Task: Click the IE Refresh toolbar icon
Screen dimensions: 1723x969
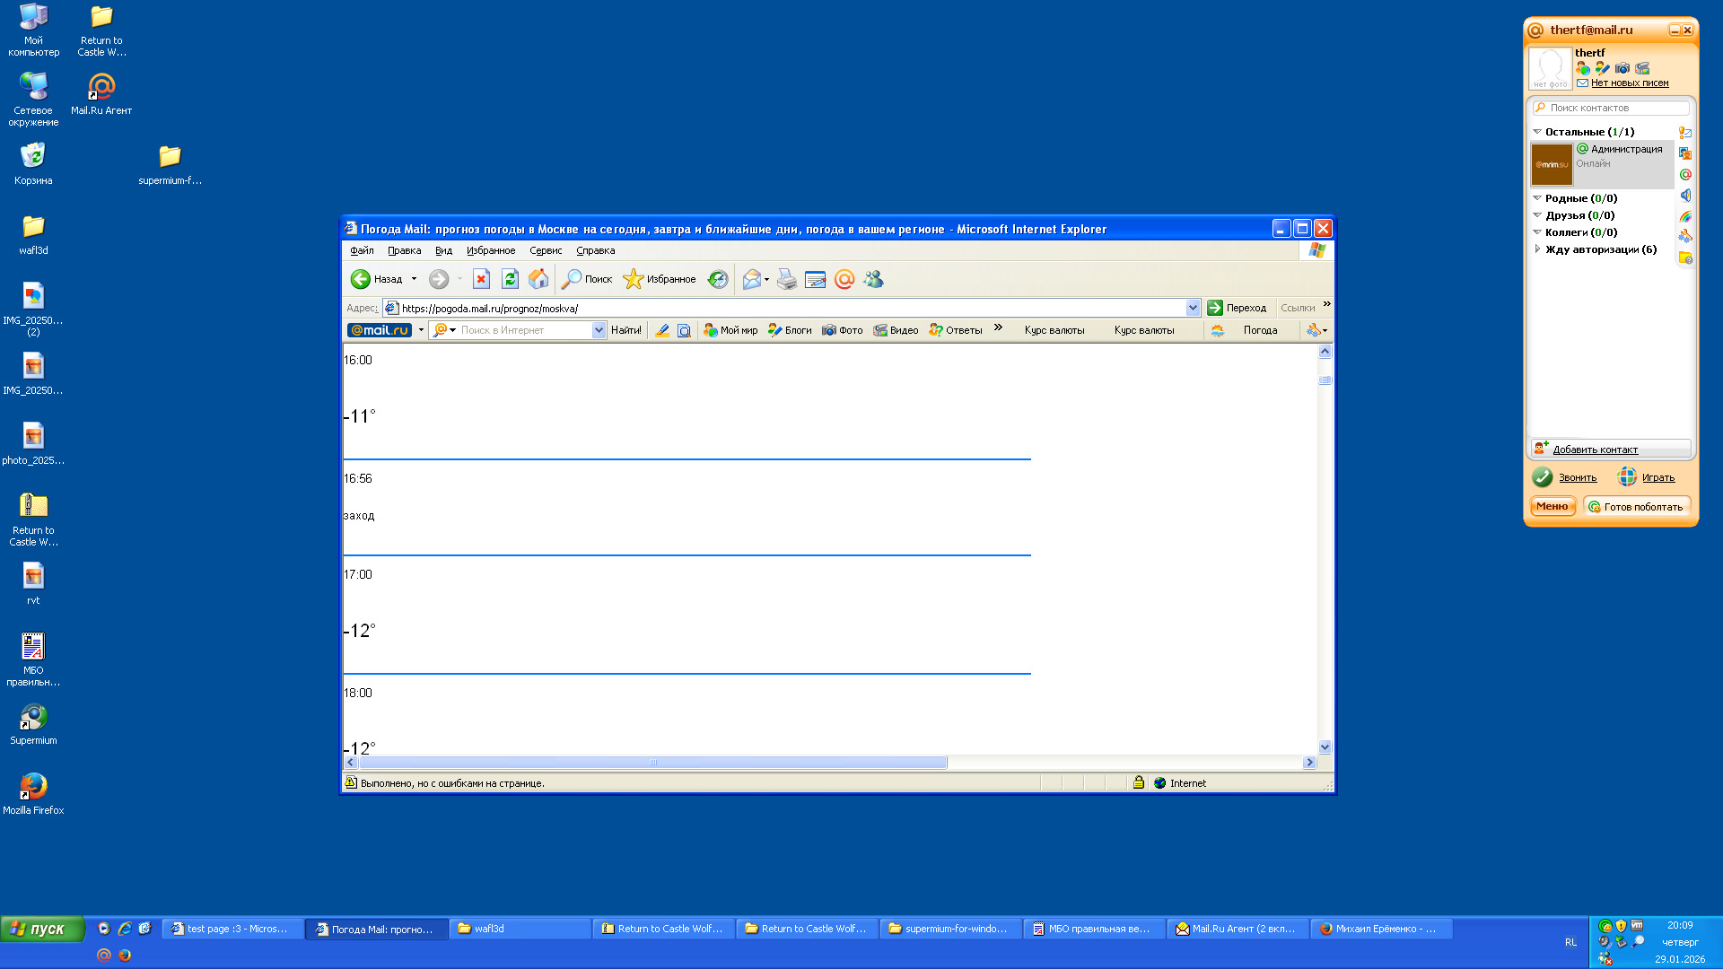Action: [x=510, y=279]
